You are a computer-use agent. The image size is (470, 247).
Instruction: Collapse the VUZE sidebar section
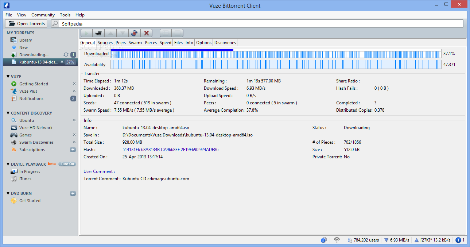click(8, 77)
